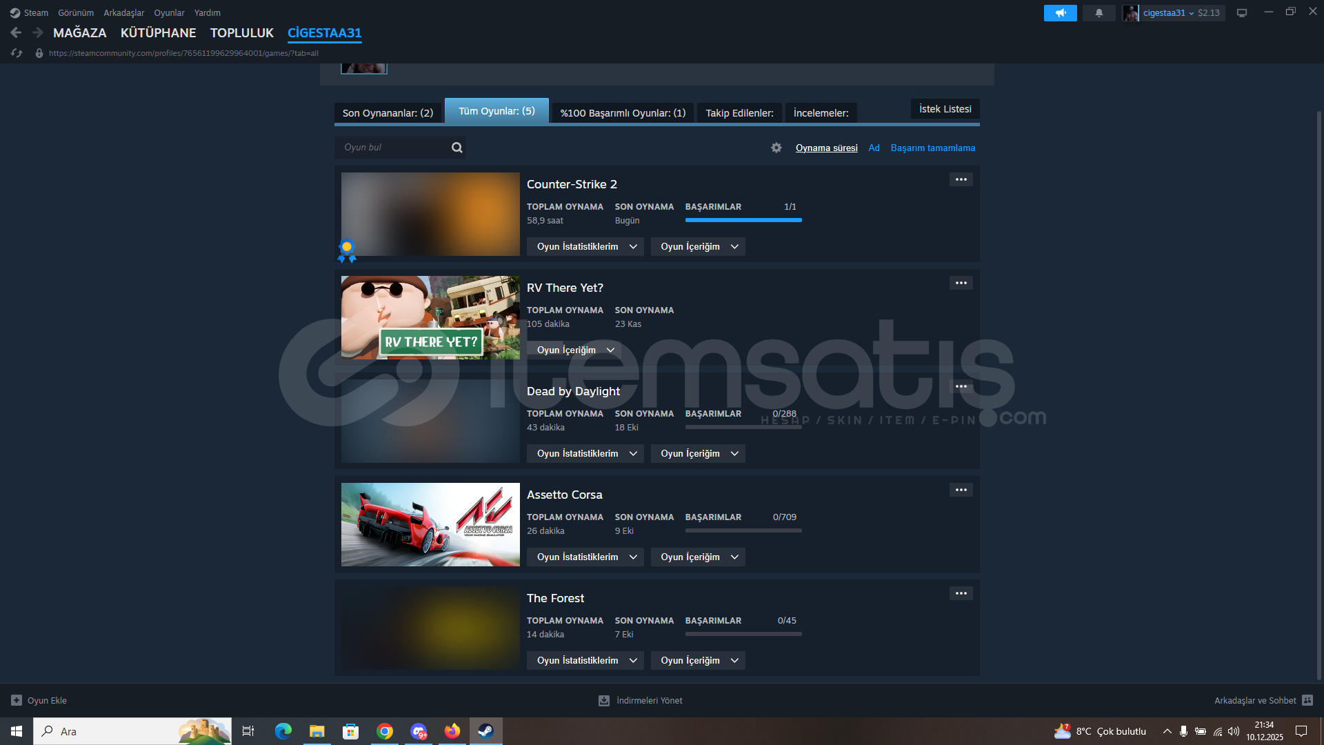The height and width of the screenshot is (745, 1324).
Task: Click the Assetto Corsa game thumbnail
Action: (x=430, y=524)
